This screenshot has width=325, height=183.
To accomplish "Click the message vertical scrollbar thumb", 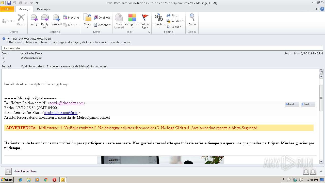I will (321, 98).
